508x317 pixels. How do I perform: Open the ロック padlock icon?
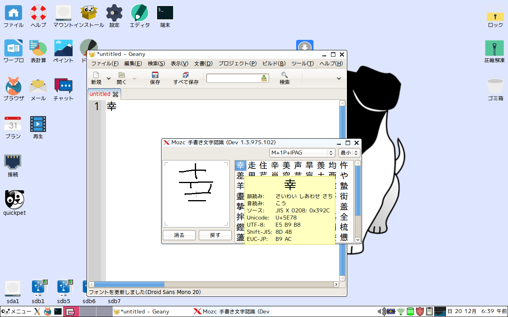click(x=495, y=13)
